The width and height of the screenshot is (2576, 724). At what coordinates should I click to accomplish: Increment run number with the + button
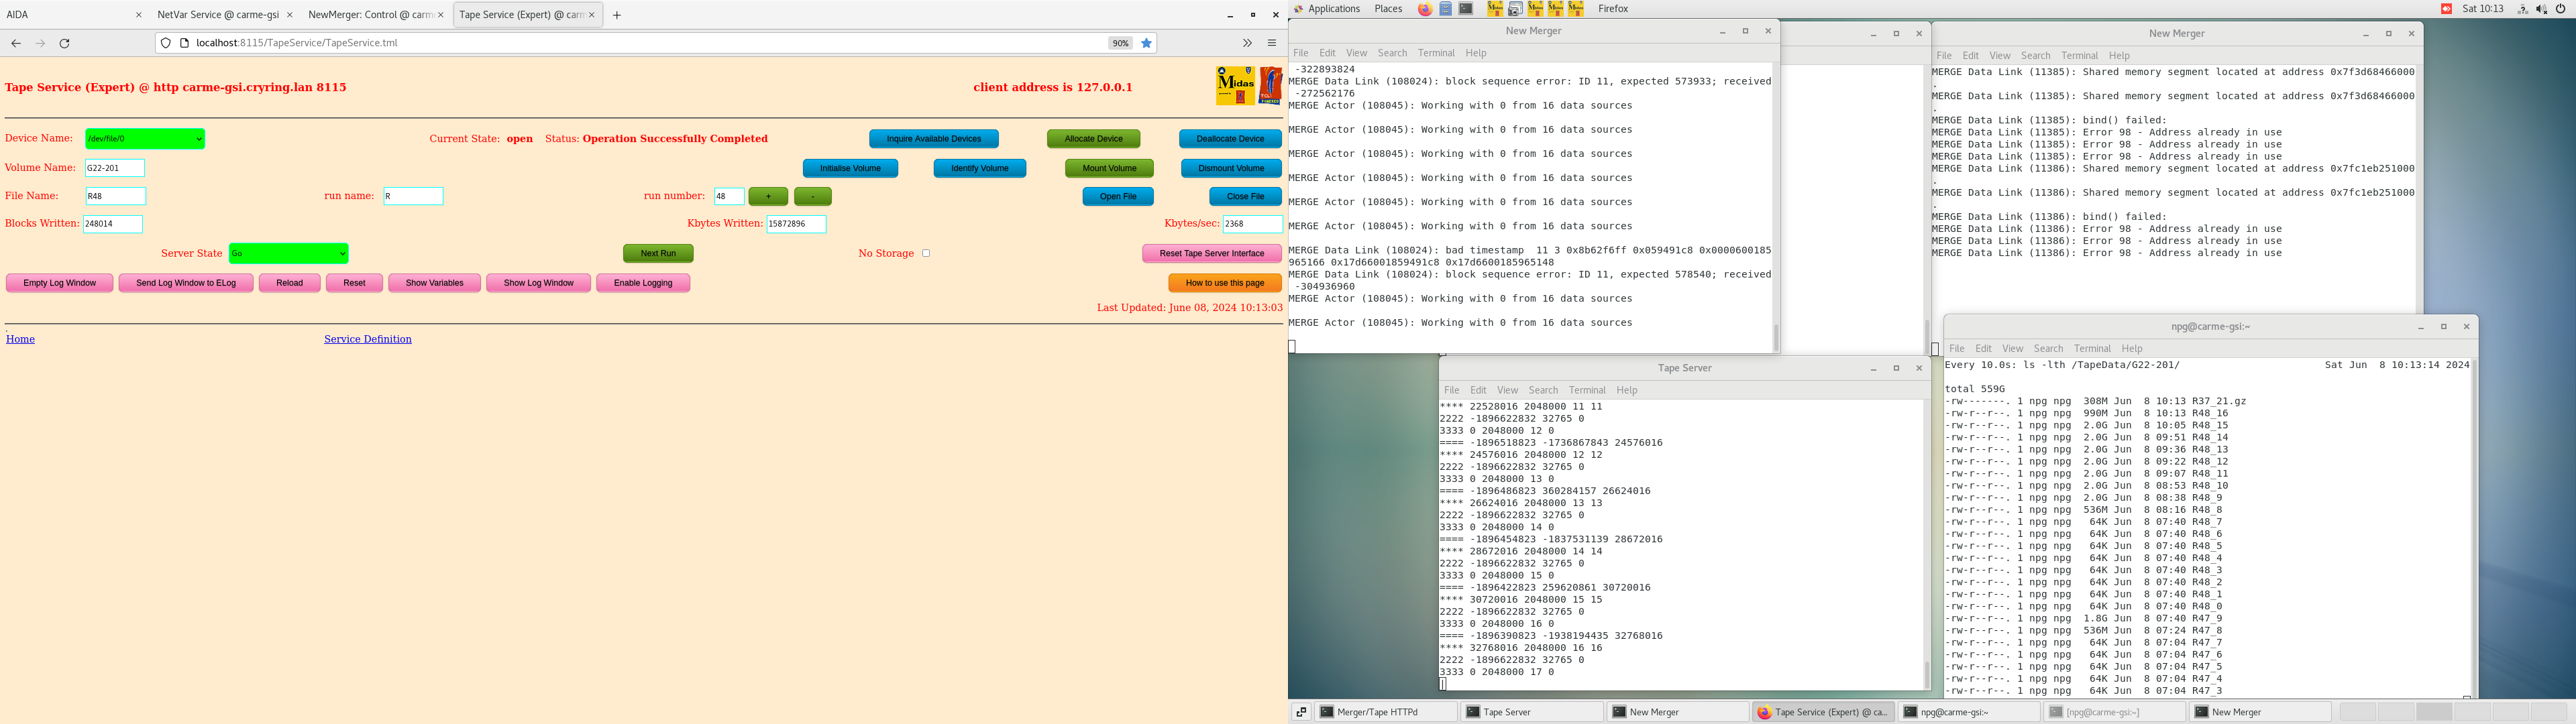click(x=768, y=197)
